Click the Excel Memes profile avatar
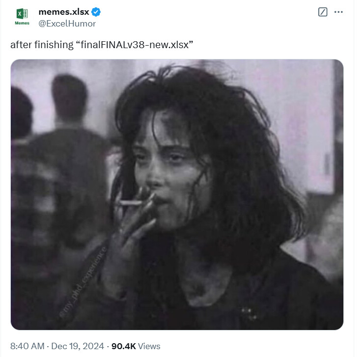 click(x=22, y=17)
